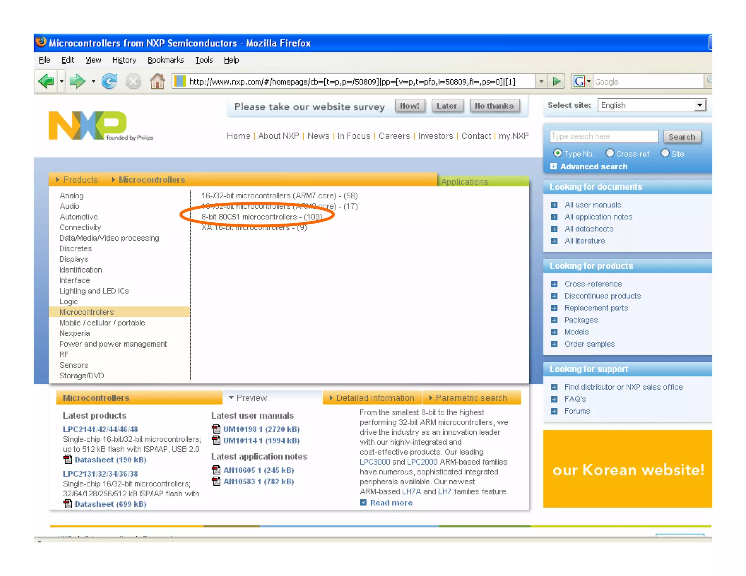Click the green Forward arrow button

(77, 81)
